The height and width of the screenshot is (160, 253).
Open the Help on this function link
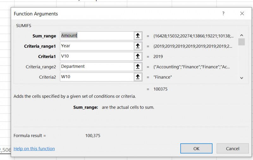[x=34, y=149]
